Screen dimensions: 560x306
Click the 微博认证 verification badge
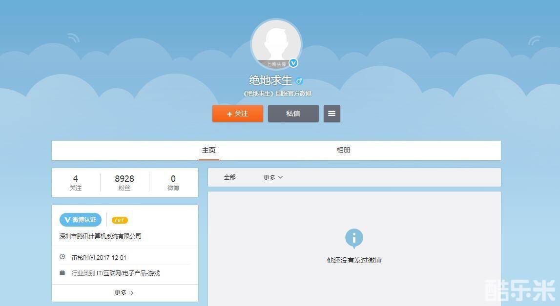(81, 220)
